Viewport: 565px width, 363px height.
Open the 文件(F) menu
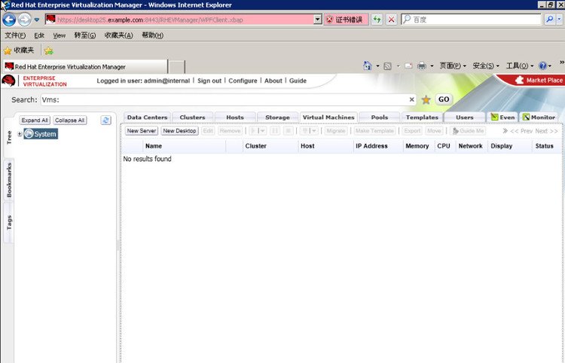tap(15, 35)
